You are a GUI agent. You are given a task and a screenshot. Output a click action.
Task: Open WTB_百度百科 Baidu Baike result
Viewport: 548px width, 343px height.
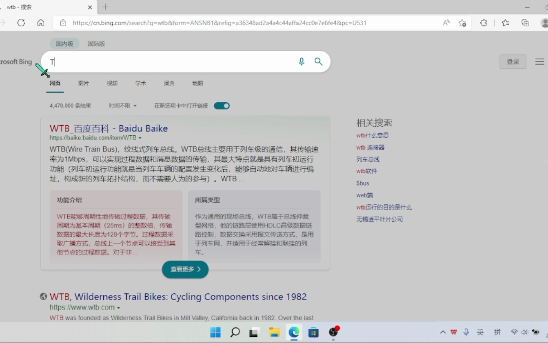108,128
